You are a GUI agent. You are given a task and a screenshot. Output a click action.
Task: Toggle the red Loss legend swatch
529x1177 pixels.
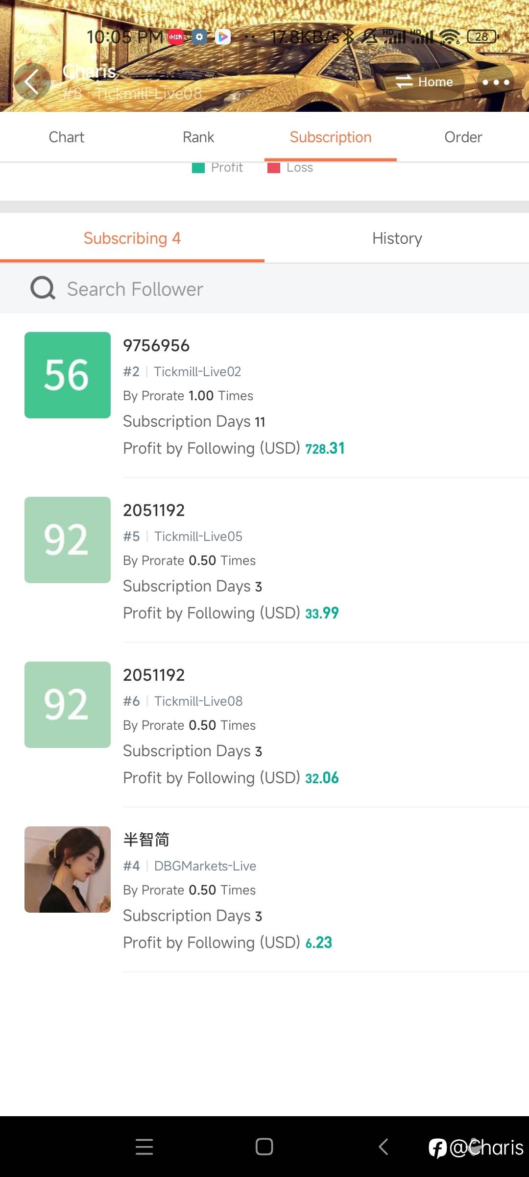click(x=274, y=168)
